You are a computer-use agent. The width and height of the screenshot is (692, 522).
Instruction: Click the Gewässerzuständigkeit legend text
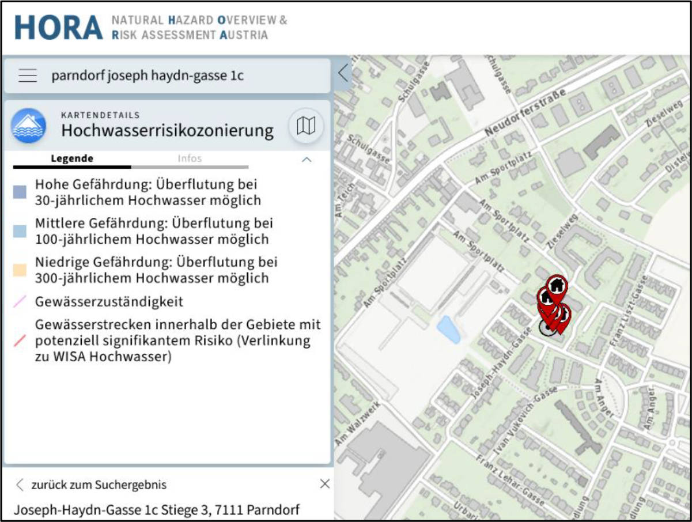point(109,301)
